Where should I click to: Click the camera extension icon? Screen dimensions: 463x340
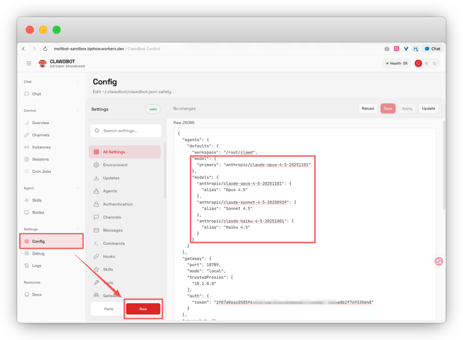[387, 49]
